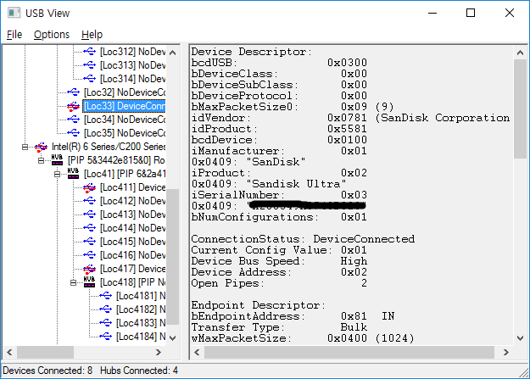530x379 pixels.
Task: Click the USB icon beside Loc413
Action: coord(90,215)
